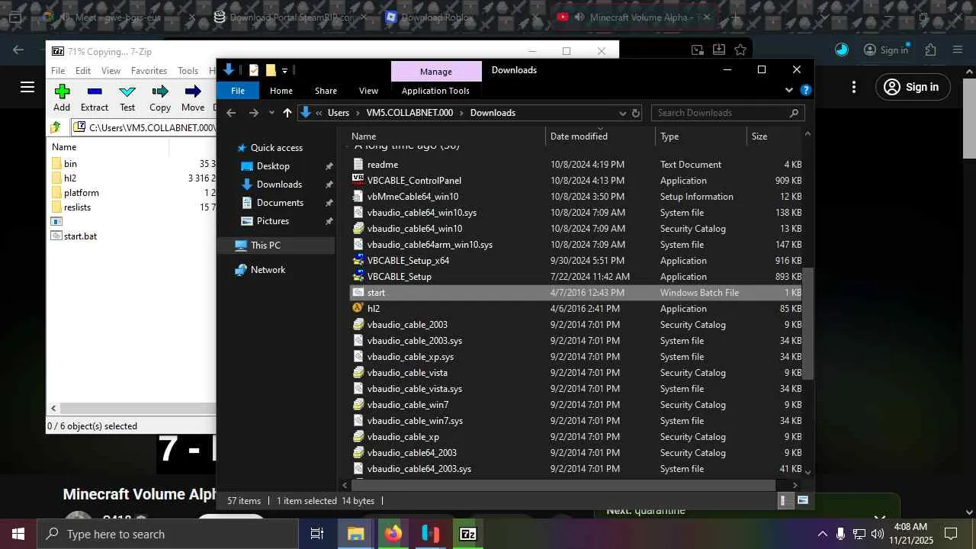Click the Search Downloads box
The image size is (976, 549).
pyautogui.click(x=727, y=113)
